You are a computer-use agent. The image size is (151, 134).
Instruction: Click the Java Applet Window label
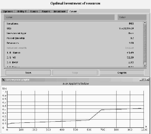76,84
